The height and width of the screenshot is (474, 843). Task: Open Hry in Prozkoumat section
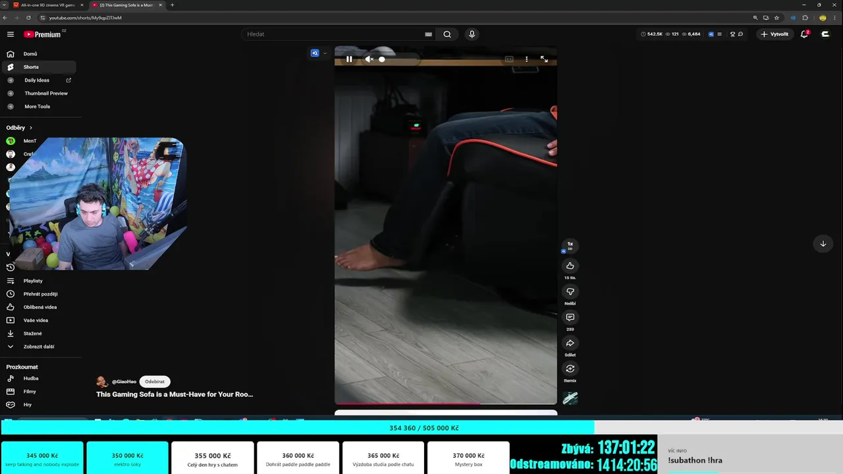coord(40,405)
